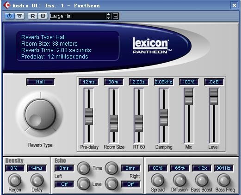
Task: Click the Echo Left Level Off field
Action: [64, 184]
